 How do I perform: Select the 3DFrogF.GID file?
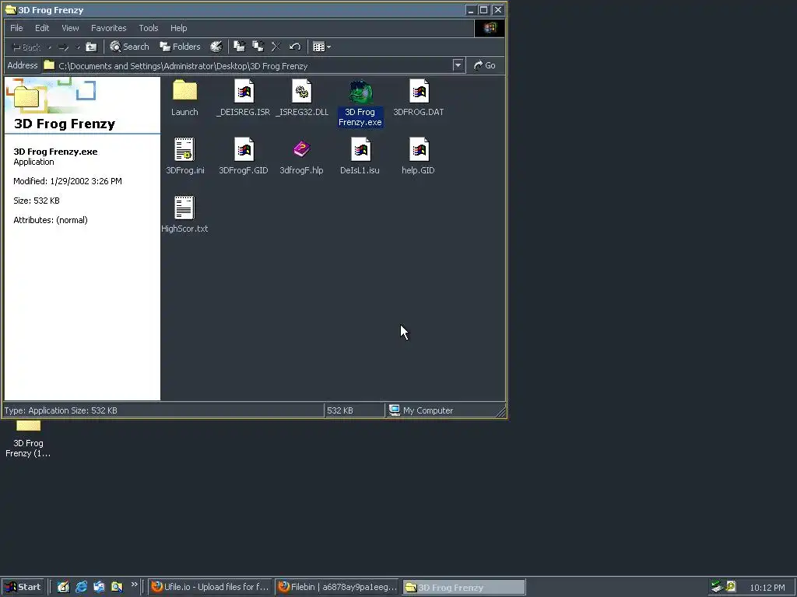pos(243,156)
